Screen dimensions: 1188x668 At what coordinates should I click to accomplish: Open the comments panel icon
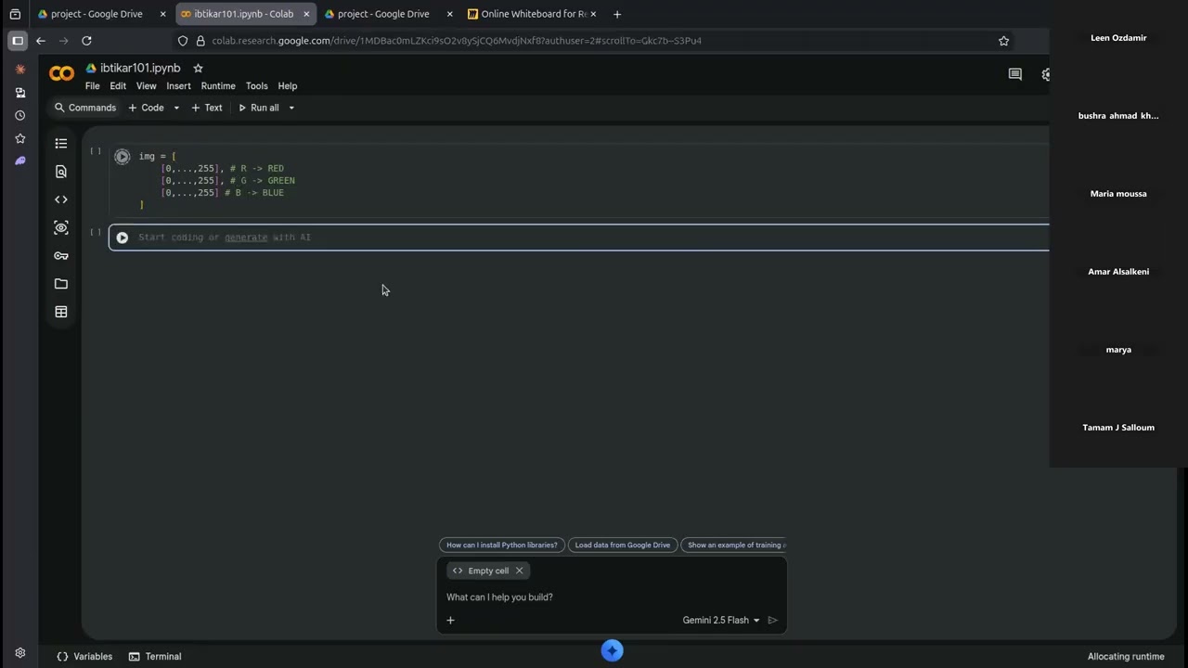pos(1014,74)
